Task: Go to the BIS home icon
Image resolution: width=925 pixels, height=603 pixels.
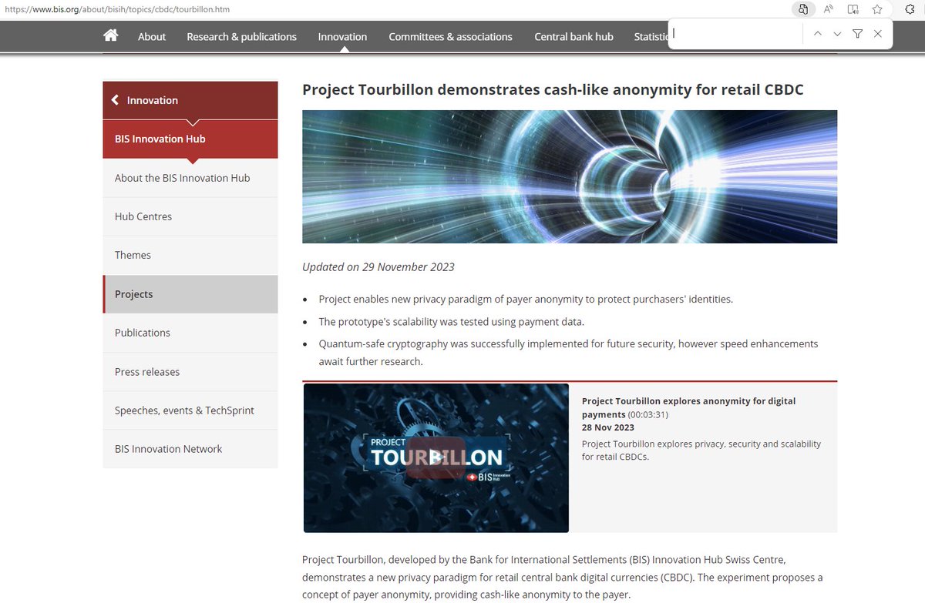Action: tap(111, 35)
